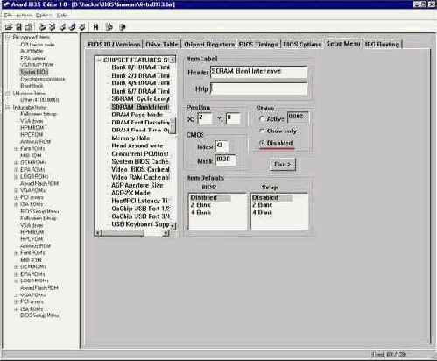Click the horizontal scrollbar thumb of setup list

point(123,233)
